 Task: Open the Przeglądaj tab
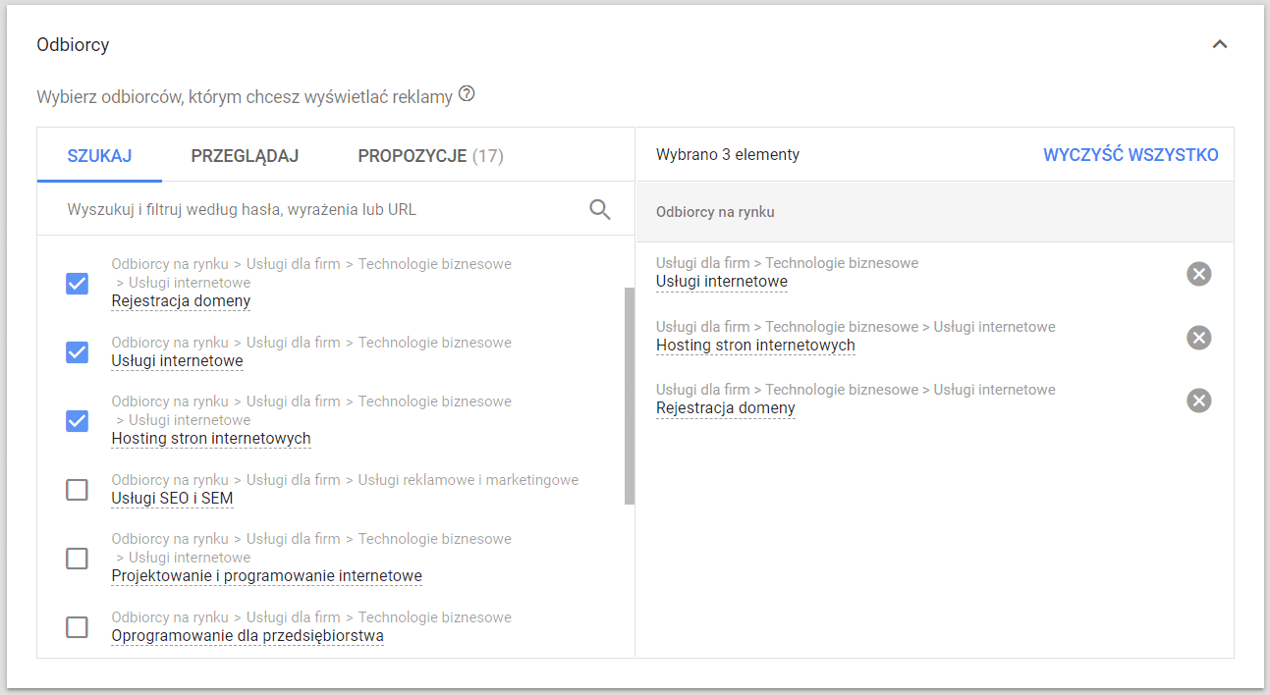(x=245, y=156)
